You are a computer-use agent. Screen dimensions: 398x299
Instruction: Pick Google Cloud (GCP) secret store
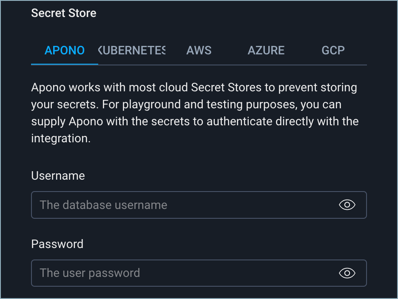click(333, 51)
